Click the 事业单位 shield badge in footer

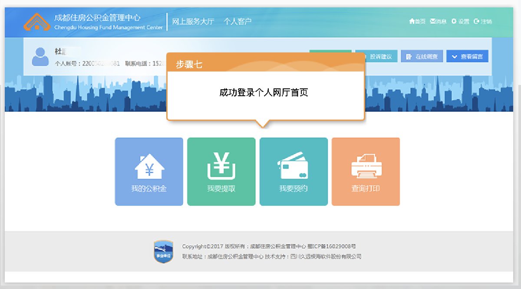tap(164, 252)
